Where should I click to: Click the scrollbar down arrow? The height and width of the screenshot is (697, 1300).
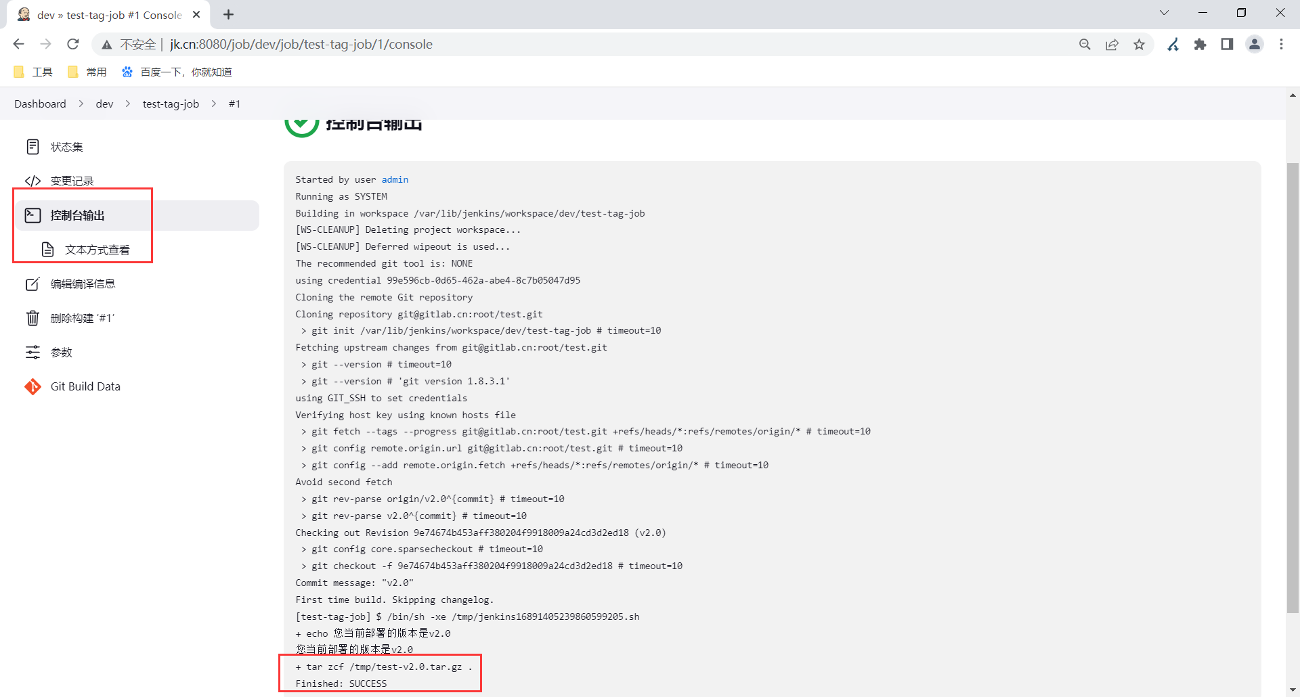(x=1293, y=690)
